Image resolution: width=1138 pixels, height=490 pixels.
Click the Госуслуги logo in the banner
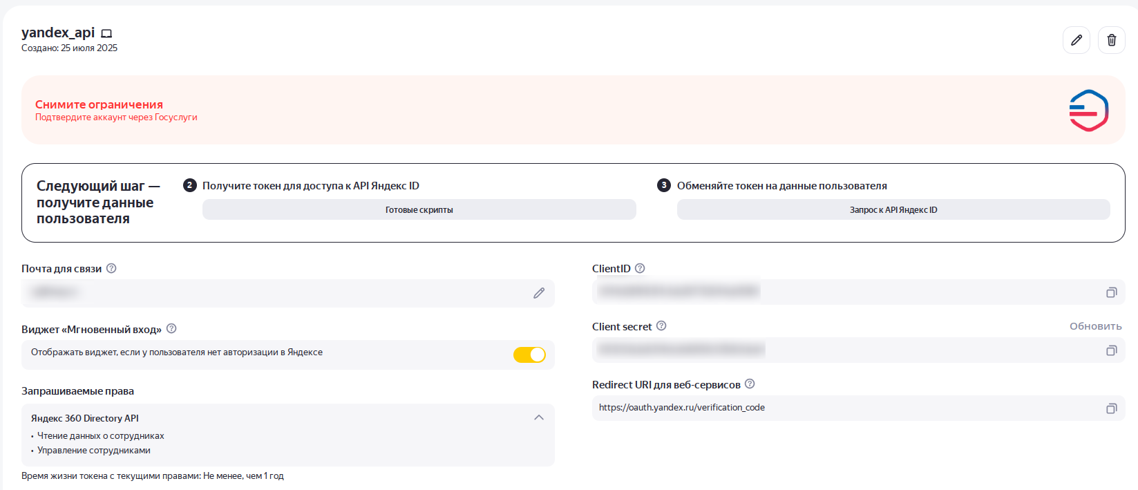1088,111
